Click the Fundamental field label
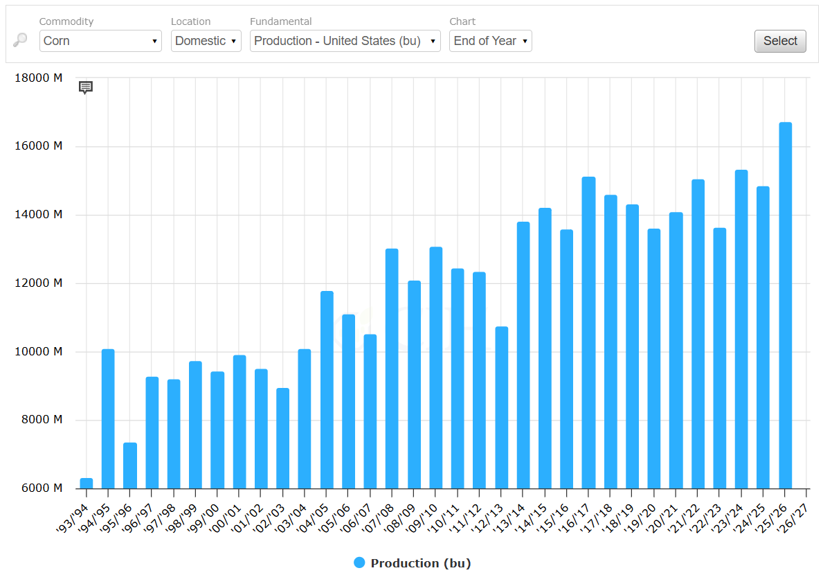The width and height of the screenshot is (823, 575). point(281,21)
